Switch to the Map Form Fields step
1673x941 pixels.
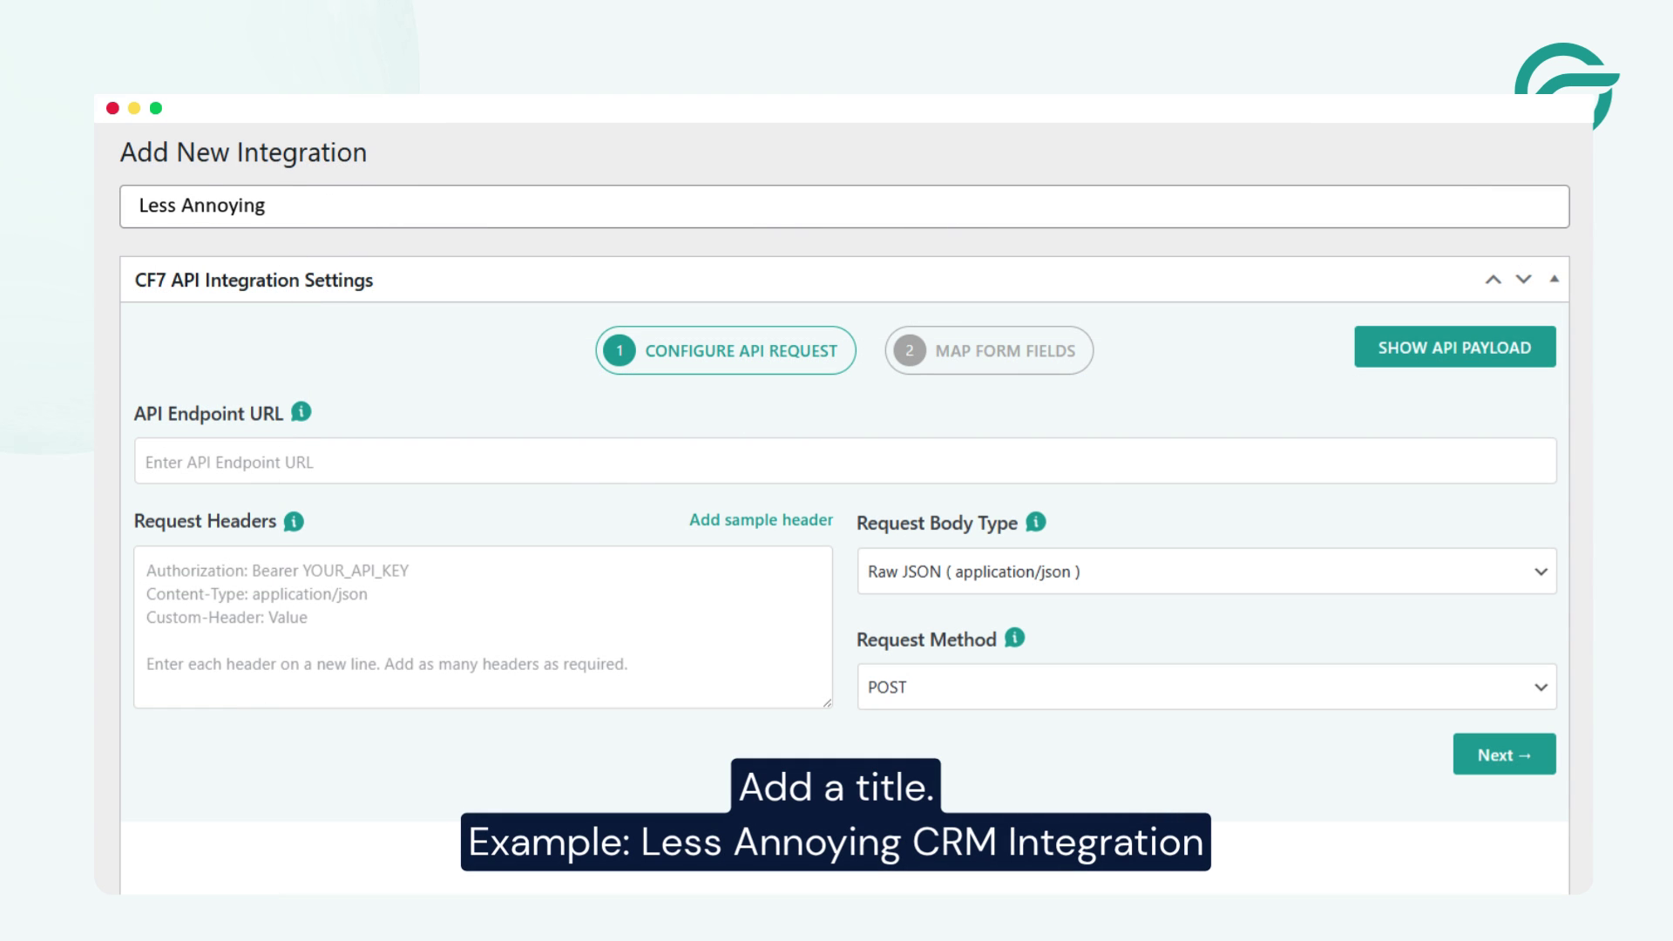coord(989,350)
